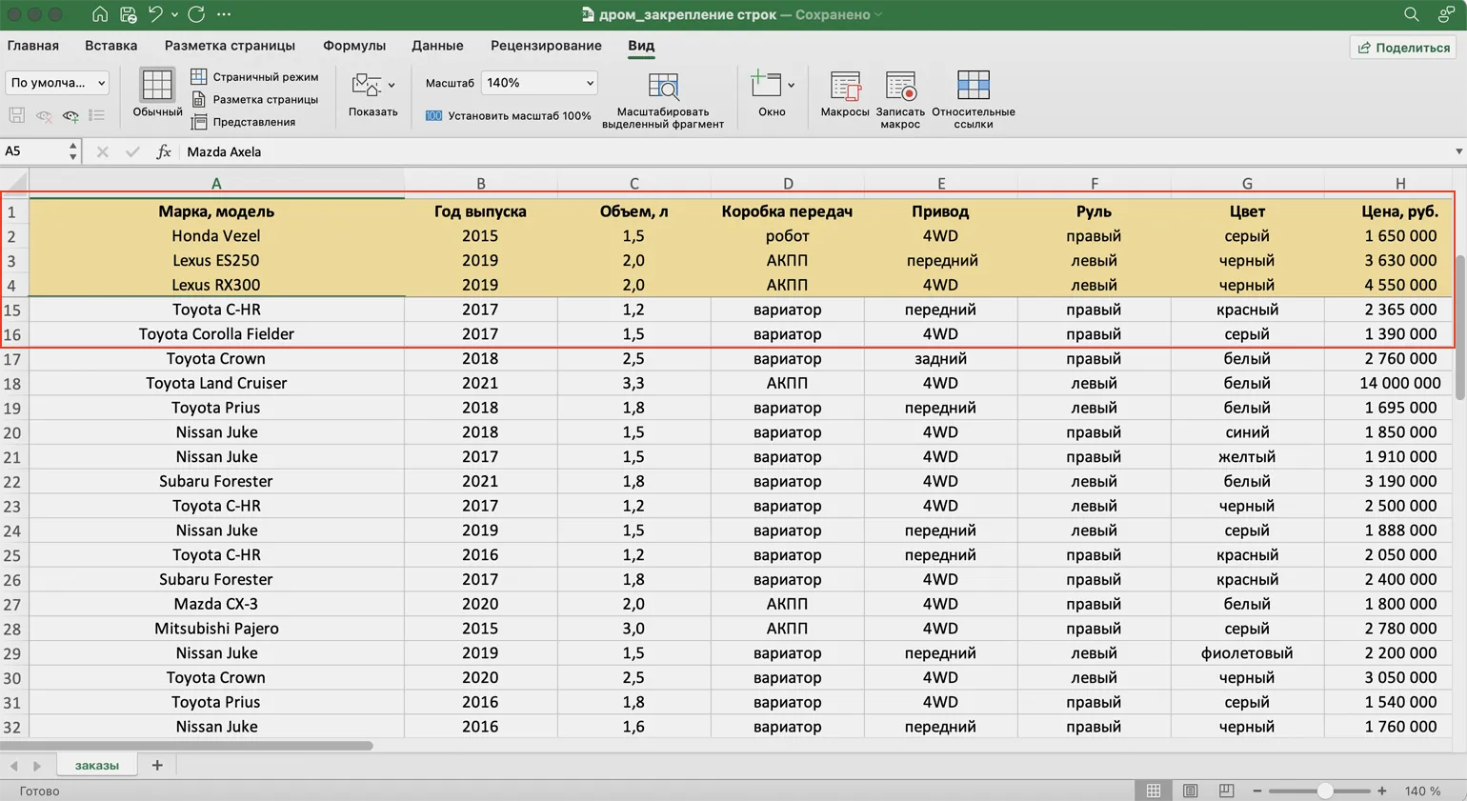Open the sheet view default dropdown

pyautogui.click(x=57, y=83)
